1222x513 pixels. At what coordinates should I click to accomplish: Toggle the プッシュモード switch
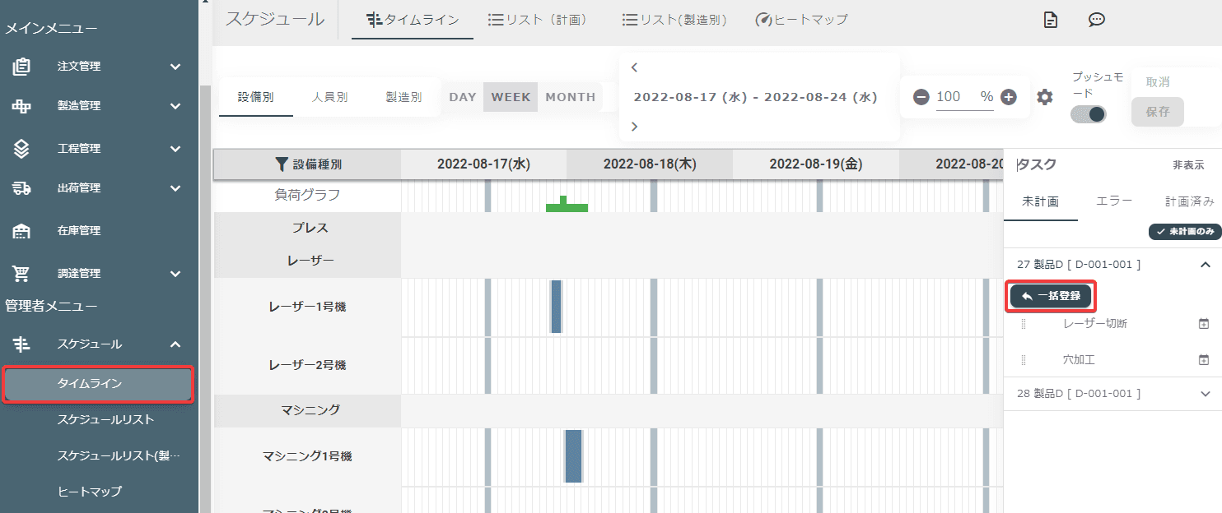(1088, 114)
